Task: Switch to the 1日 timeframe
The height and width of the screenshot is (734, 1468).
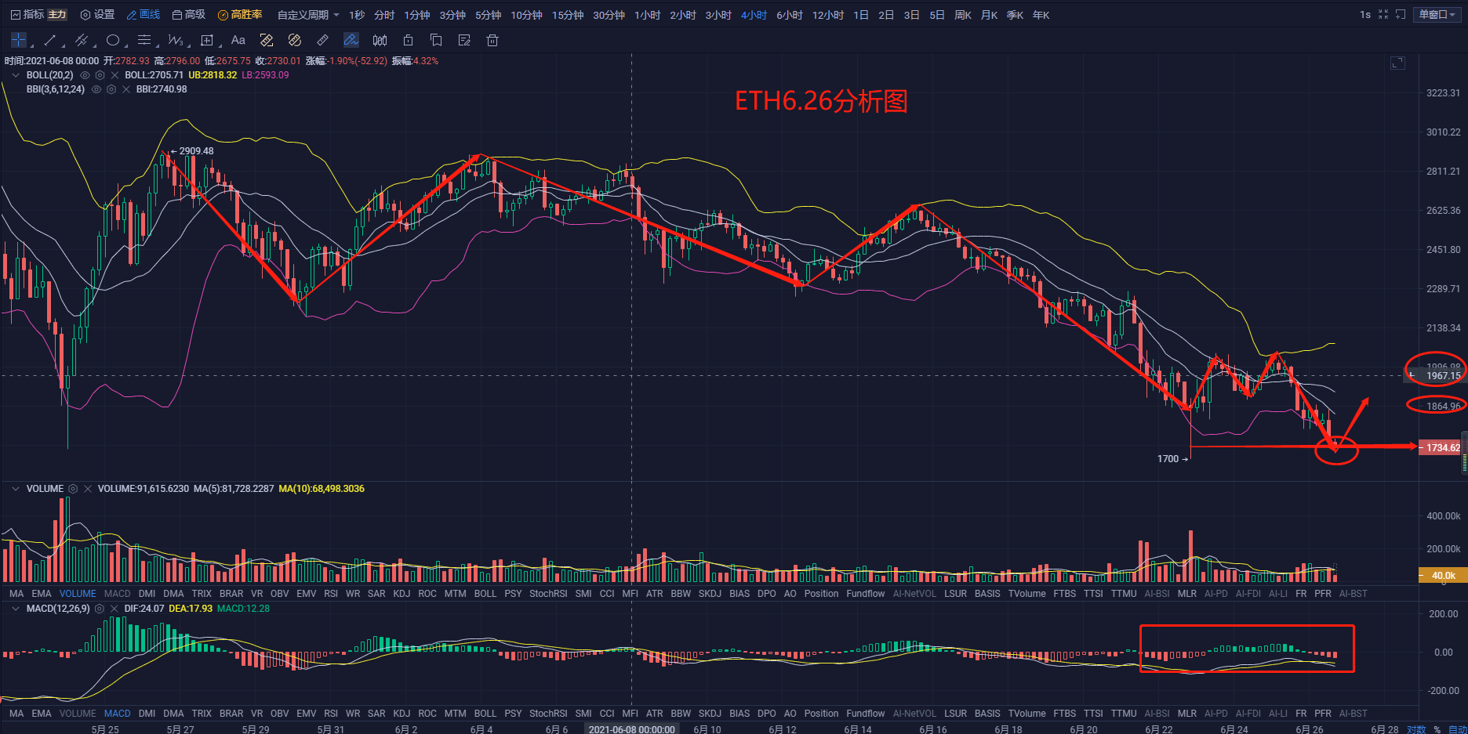Action: pos(861,15)
